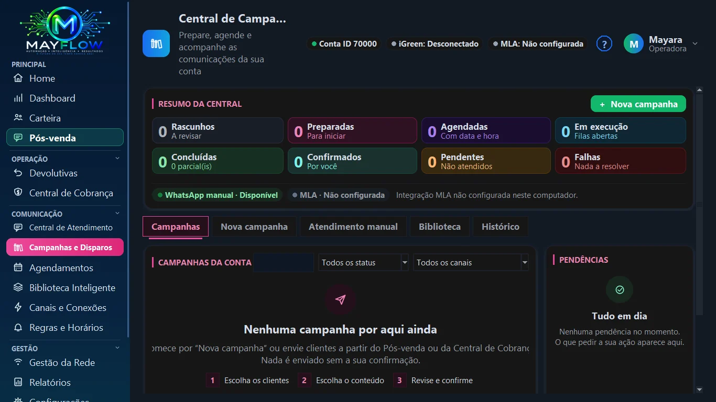Open the Biblioteca tab

[x=440, y=227]
